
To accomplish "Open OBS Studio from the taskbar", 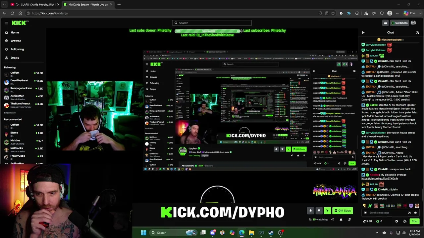I will tap(281, 233).
